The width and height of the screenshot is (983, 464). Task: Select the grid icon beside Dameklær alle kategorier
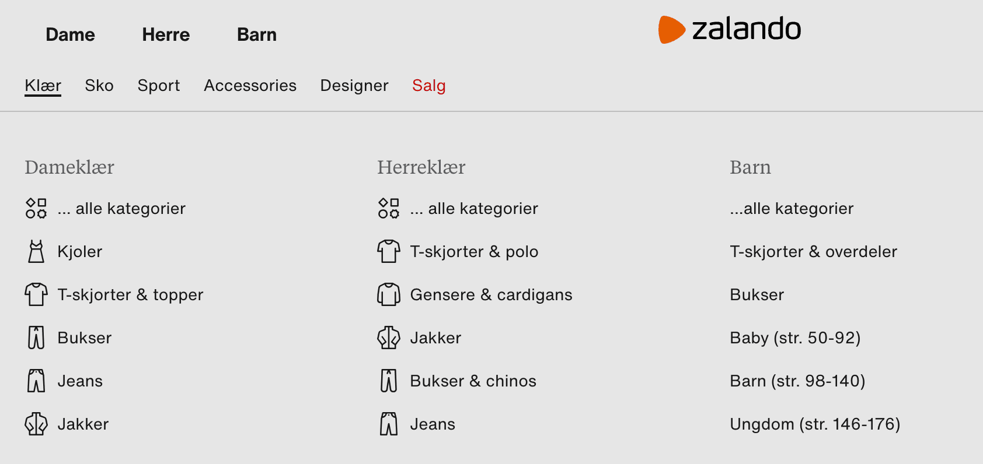coord(36,208)
